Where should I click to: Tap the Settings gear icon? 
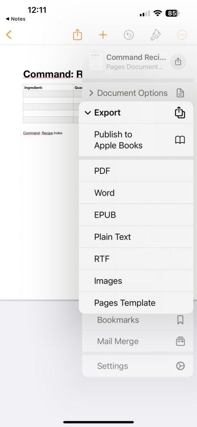[x=180, y=366]
